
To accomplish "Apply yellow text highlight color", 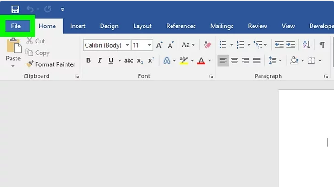I will point(183,60).
